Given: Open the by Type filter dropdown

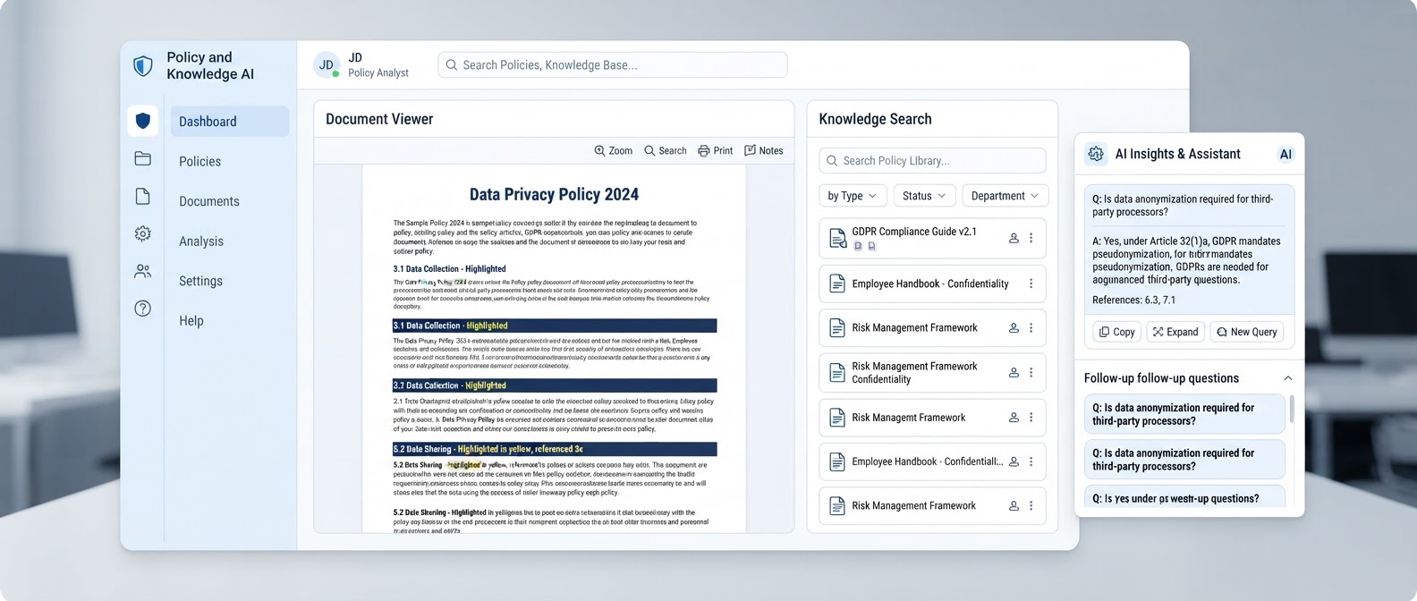Looking at the screenshot, I should point(853,196).
